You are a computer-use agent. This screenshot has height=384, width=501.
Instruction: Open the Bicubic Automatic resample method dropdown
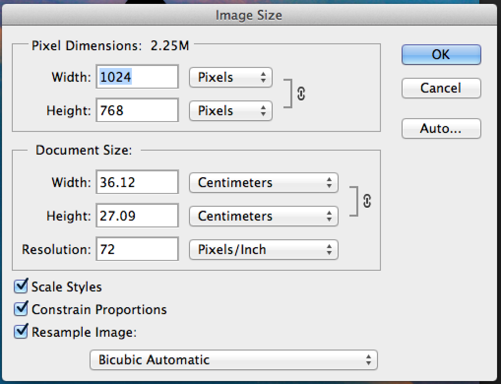coord(233,360)
